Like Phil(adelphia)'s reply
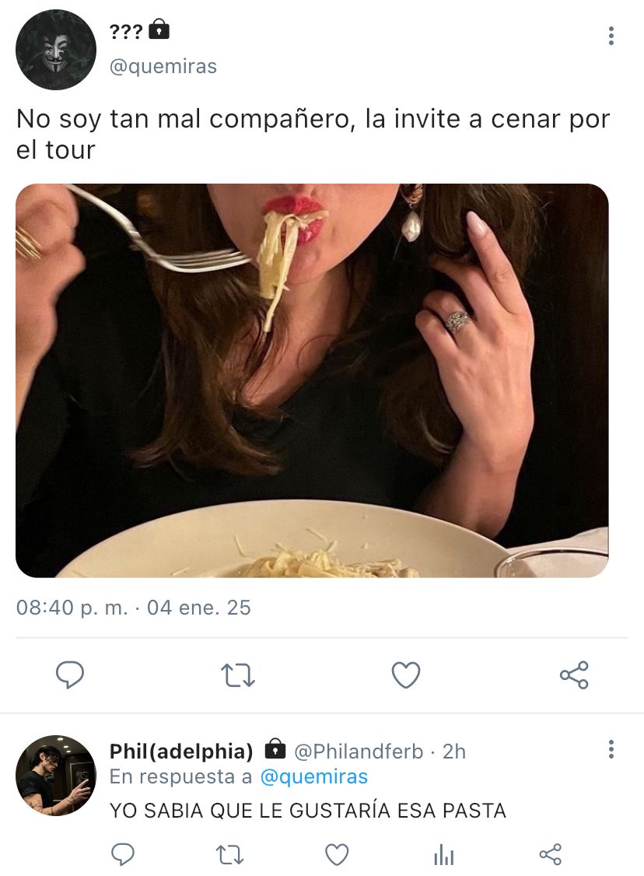644x876 pixels. point(337,855)
